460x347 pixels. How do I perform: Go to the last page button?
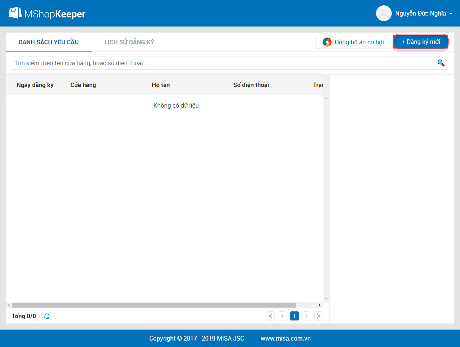319,316
